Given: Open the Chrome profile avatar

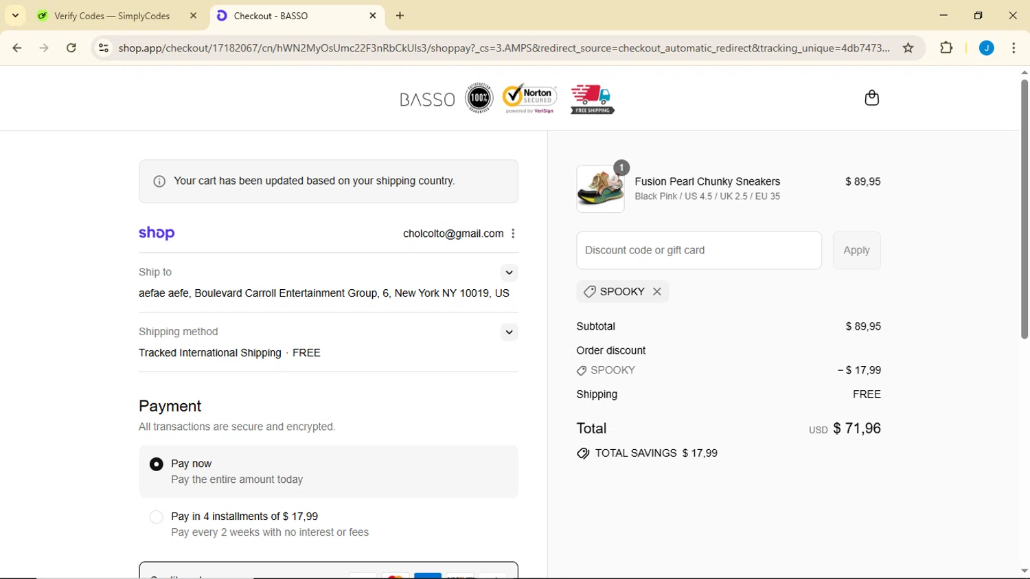Looking at the screenshot, I should [987, 48].
